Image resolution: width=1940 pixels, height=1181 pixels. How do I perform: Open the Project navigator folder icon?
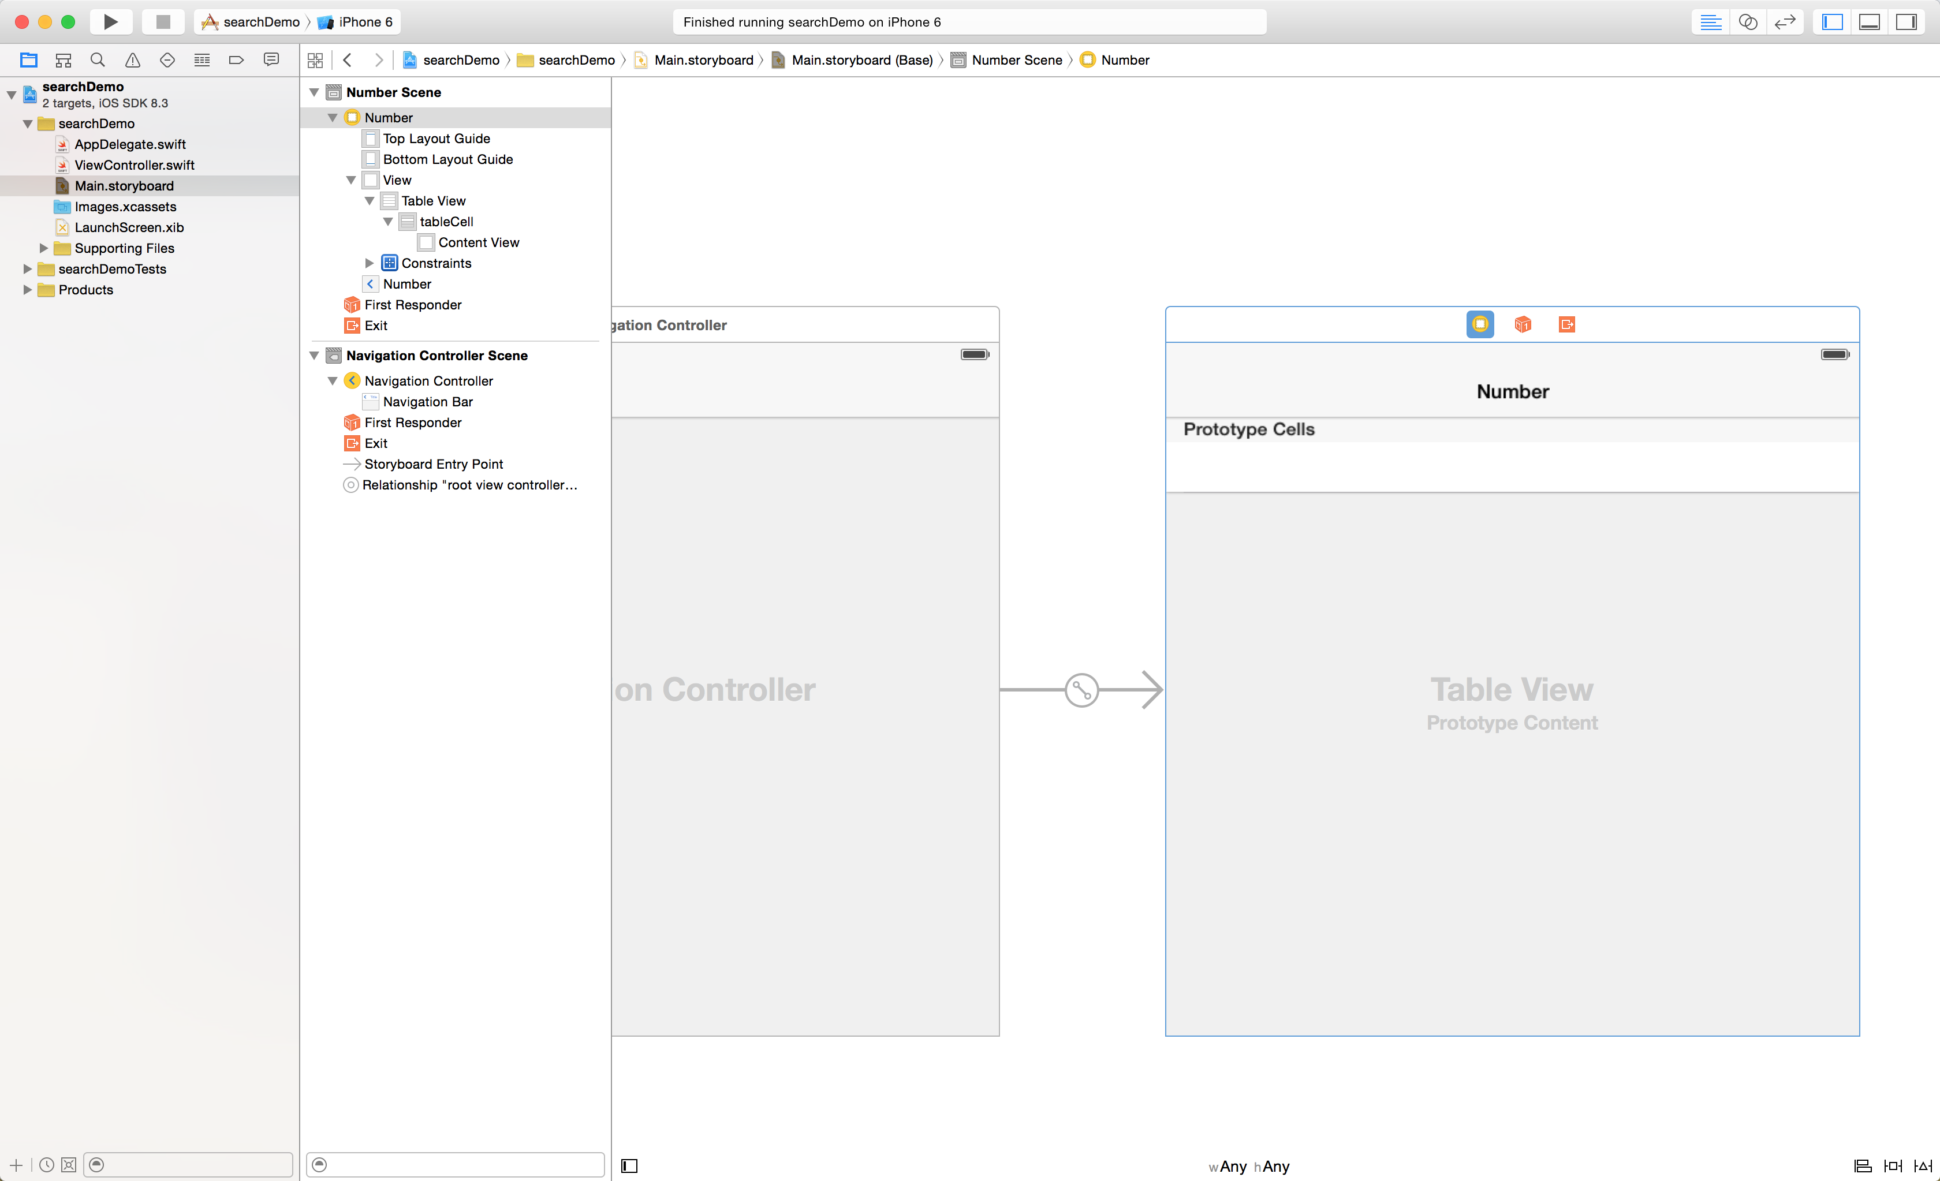[29, 60]
